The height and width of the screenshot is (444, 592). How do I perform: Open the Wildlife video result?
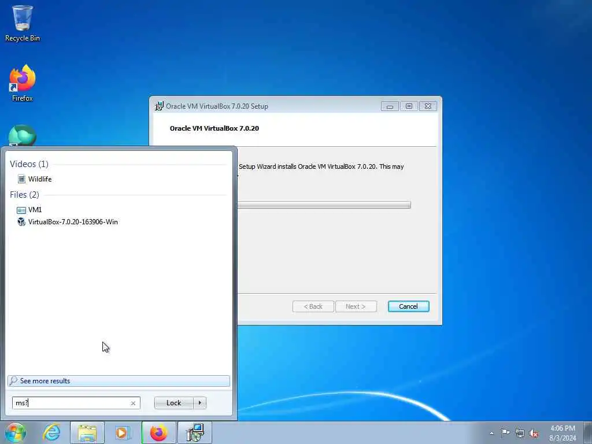(40, 179)
